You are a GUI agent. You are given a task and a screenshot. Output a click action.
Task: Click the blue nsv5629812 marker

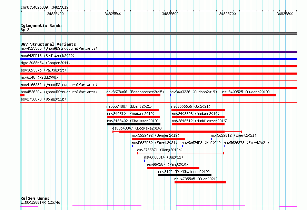(212, 139)
